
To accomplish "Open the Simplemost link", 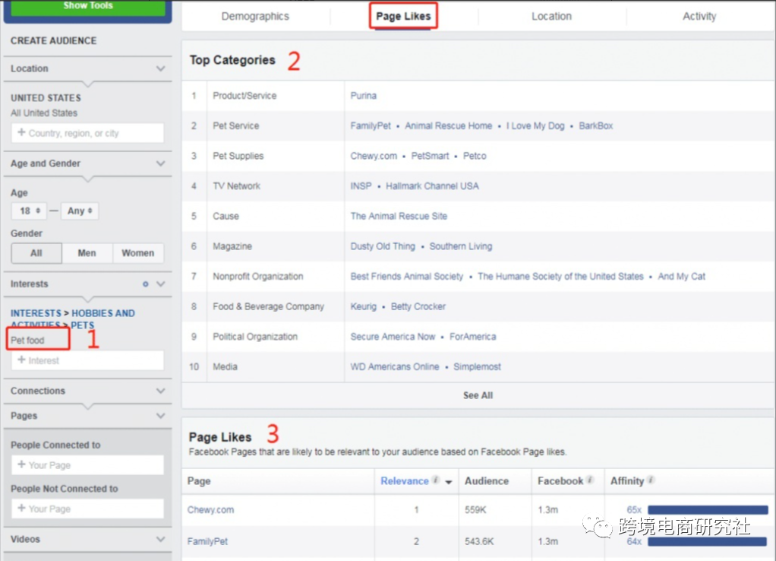I will [477, 366].
